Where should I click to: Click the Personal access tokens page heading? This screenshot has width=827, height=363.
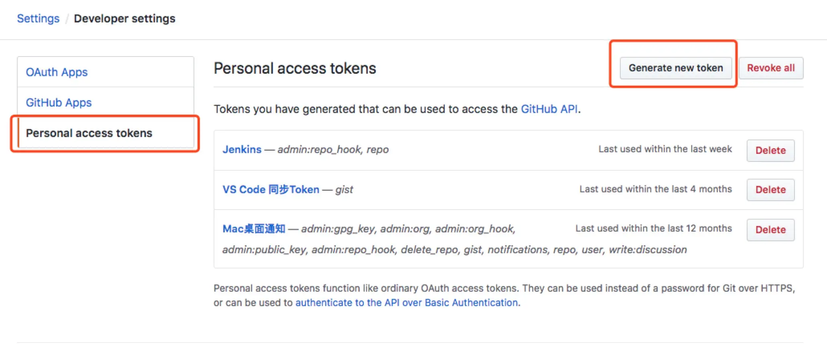click(295, 68)
